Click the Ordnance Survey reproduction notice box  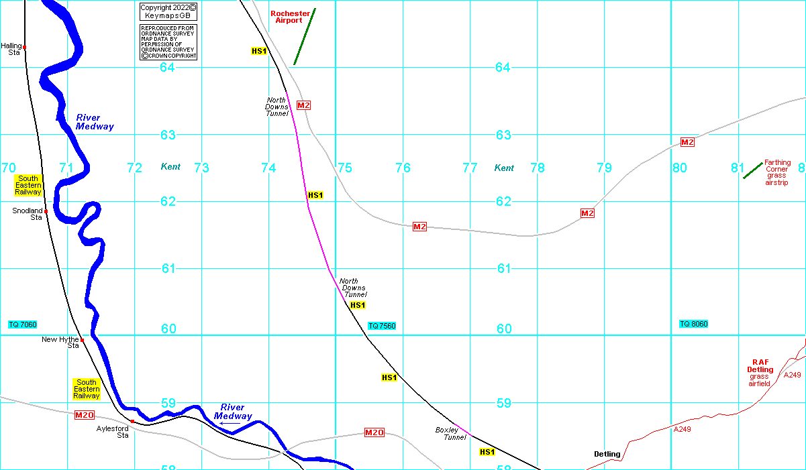point(168,42)
